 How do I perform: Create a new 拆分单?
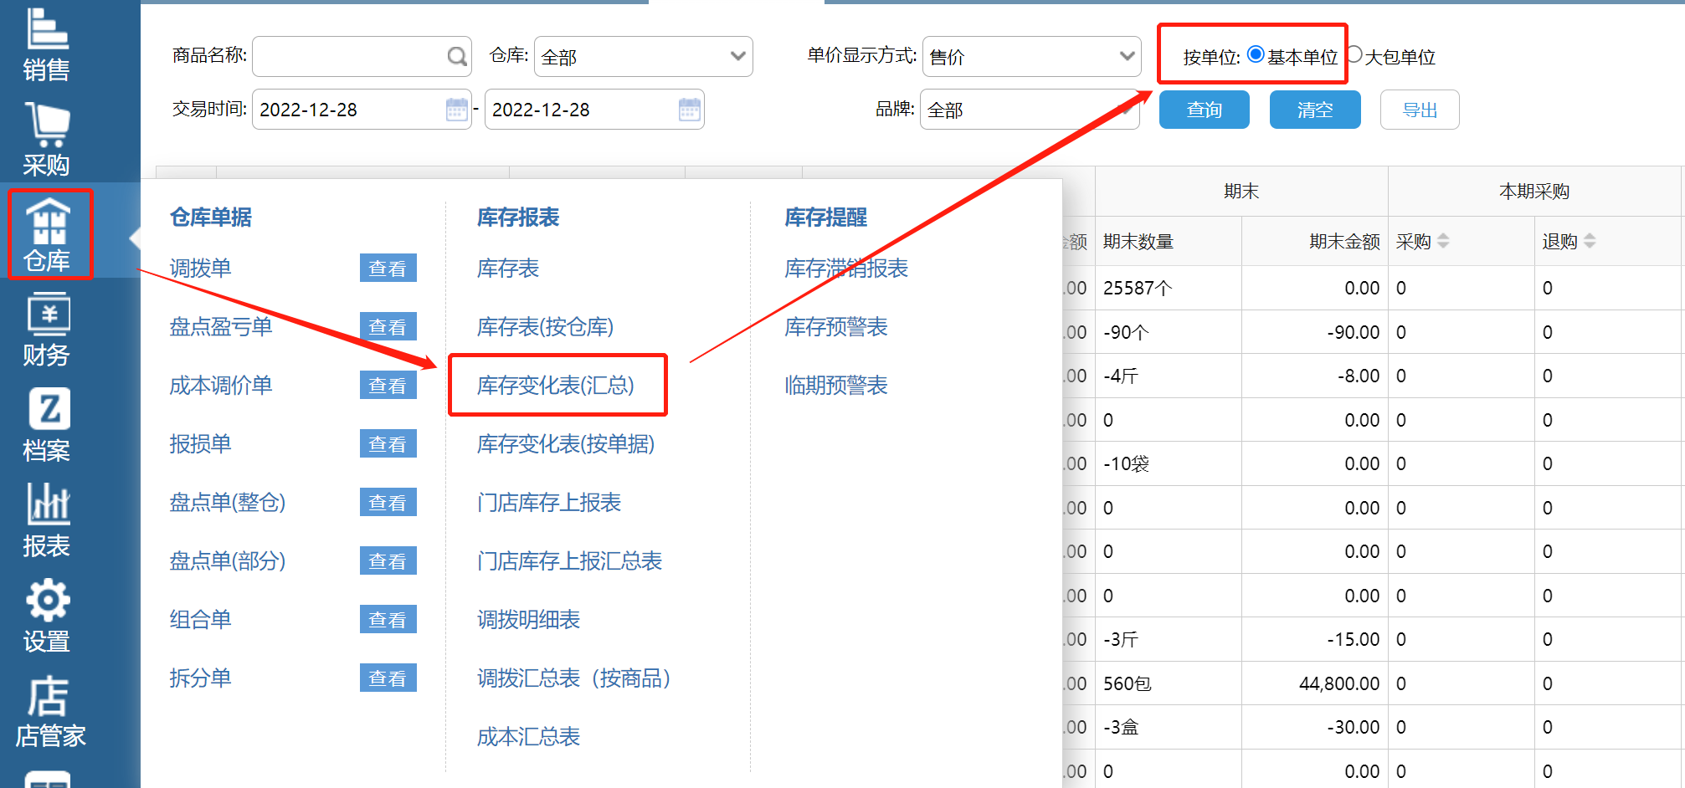200,678
